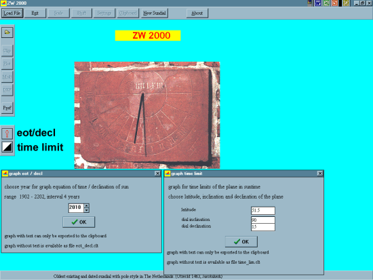Screen dimensions: 373x280
Task: Click the yellow ZW 2000 banner
Action: tap(148, 35)
